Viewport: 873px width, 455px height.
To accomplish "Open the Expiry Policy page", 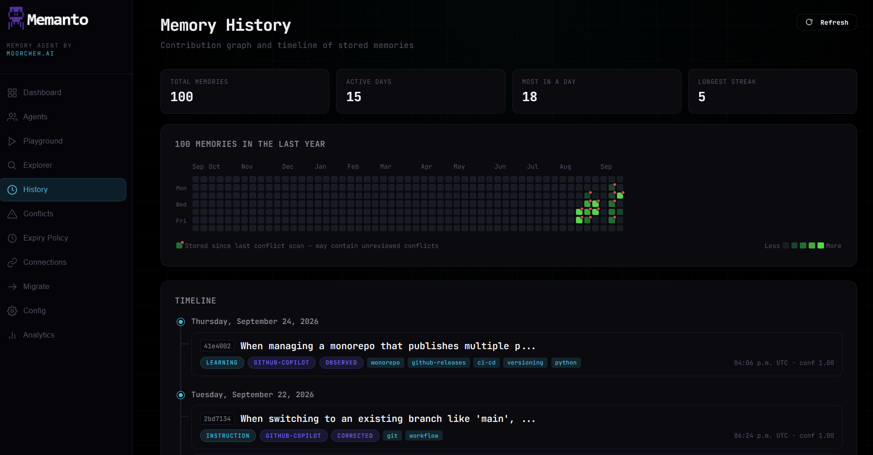I will tap(63, 238).
